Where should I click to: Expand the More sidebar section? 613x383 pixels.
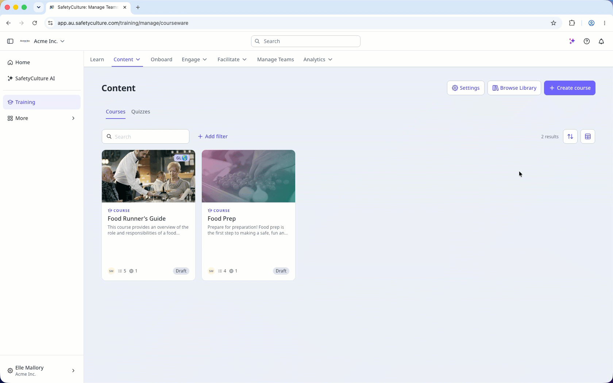[x=42, y=118]
